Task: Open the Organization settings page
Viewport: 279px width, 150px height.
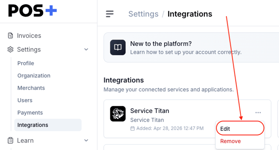Action: click(x=34, y=75)
